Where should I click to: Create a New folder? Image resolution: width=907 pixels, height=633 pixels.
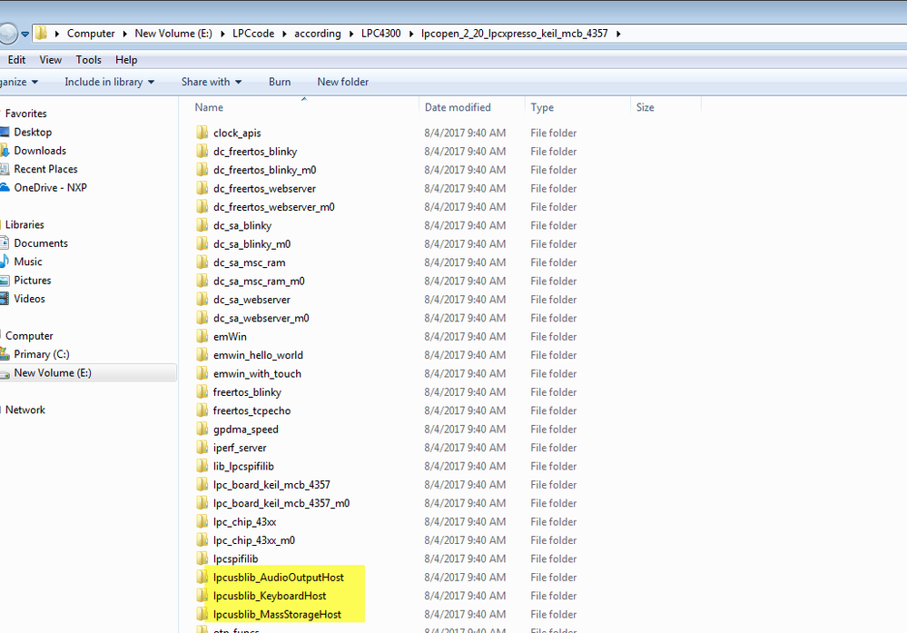[342, 82]
